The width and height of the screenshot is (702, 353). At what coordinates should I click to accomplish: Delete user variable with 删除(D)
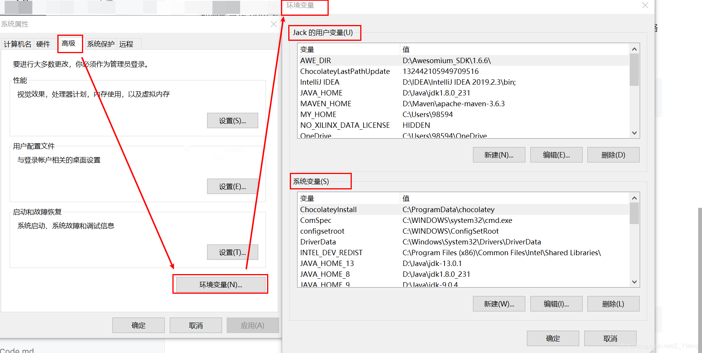point(613,155)
